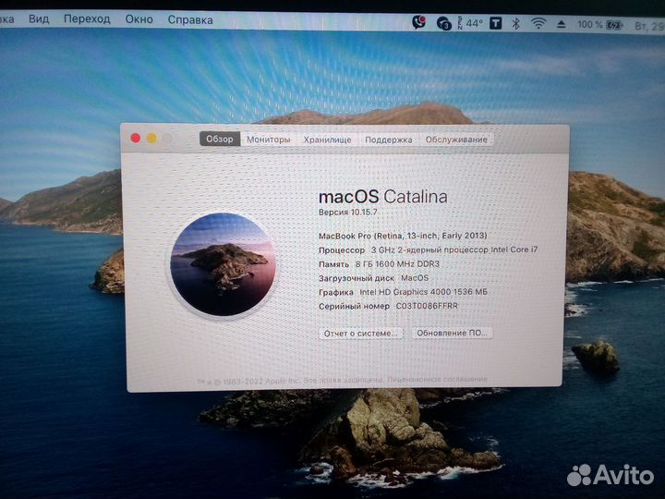
Task: Click the eject icon in menu bar
Action: (x=562, y=24)
